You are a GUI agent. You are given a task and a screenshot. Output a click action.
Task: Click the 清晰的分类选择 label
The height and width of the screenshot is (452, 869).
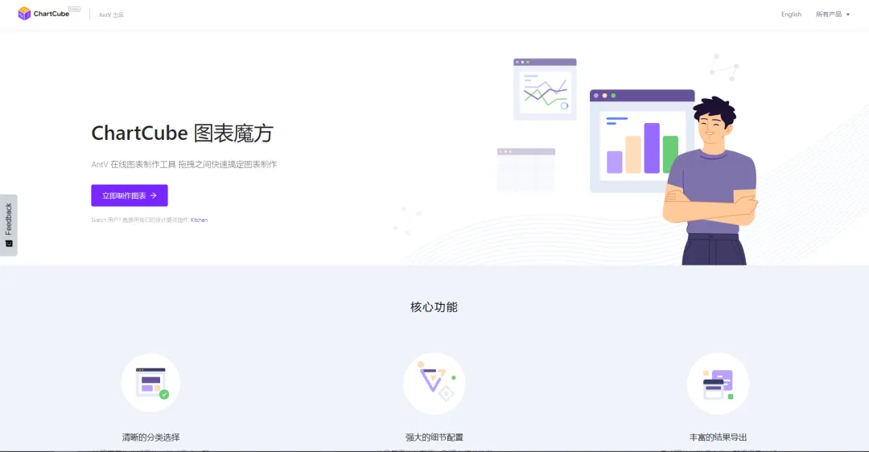tap(150, 437)
